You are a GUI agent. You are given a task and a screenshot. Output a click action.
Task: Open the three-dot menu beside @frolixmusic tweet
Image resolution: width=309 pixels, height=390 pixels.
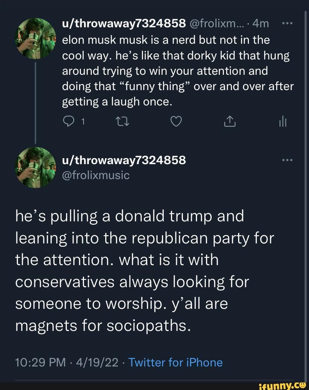pos(287,160)
